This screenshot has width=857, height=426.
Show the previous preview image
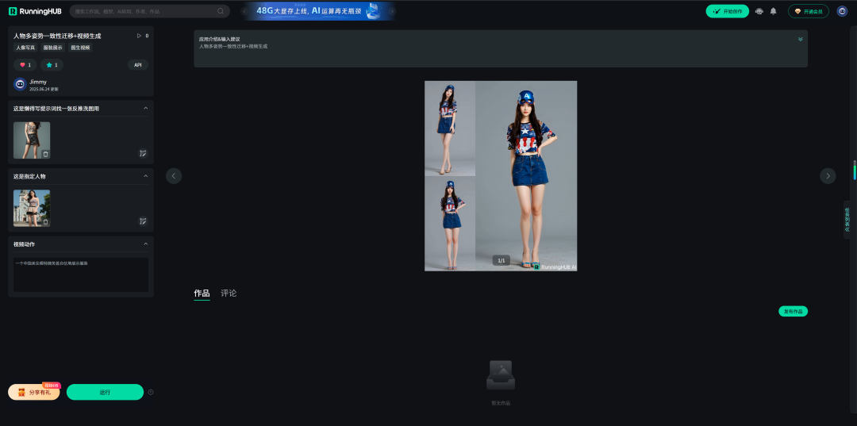point(174,176)
